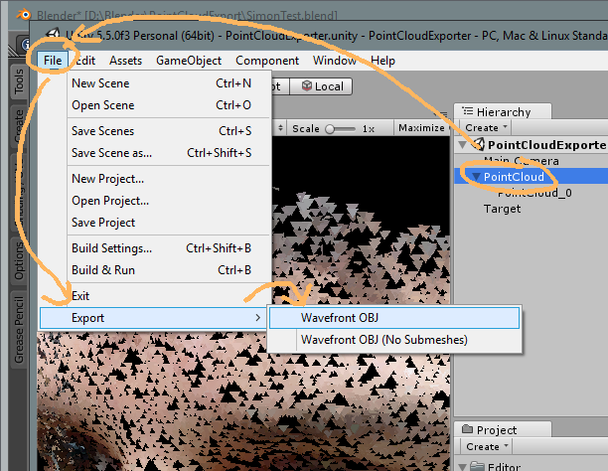Open Blender Options sidebar tab
Viewport: 608px width, 471px height.
coord(19,260)
